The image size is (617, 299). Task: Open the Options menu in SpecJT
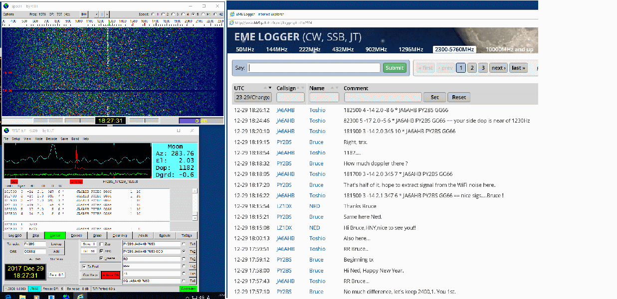(8, 14)
